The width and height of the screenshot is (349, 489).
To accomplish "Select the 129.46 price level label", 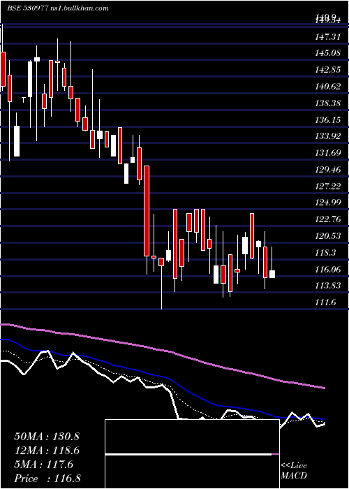I will pos(327,170).
